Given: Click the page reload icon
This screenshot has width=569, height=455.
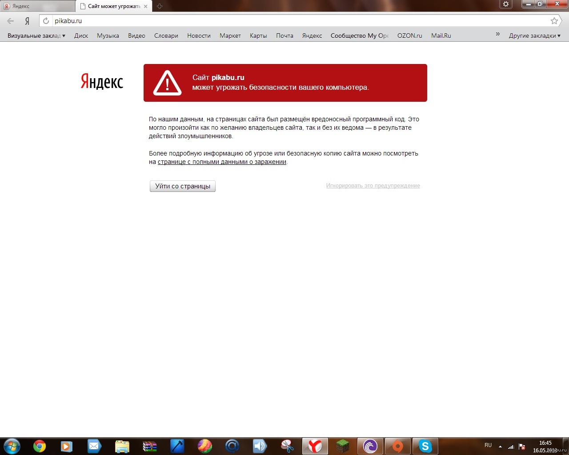Looking at the screenshot, I should click(x=46, y=21).
